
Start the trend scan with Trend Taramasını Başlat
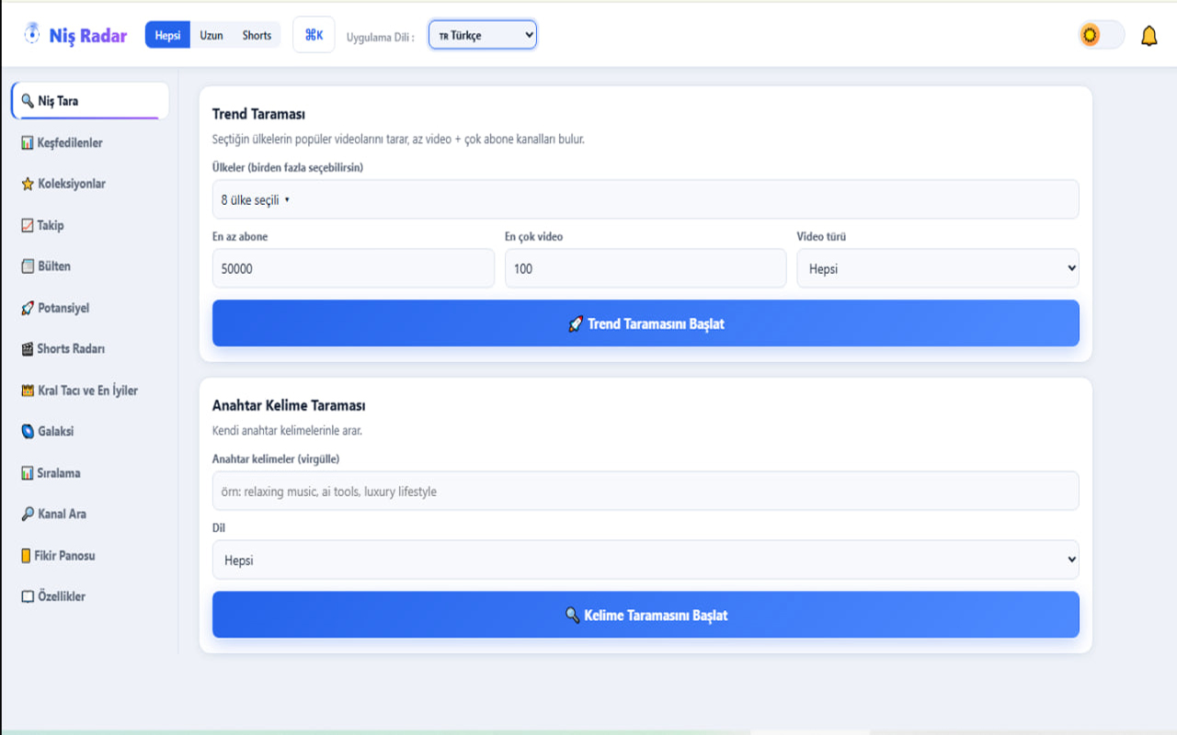tap(646, 323)
